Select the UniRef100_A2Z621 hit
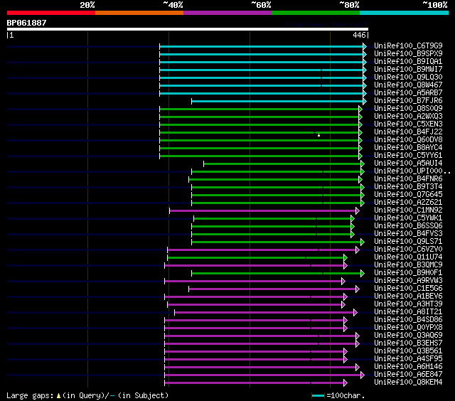This screenshot has height=401, width=455. (x=408, y=203)
